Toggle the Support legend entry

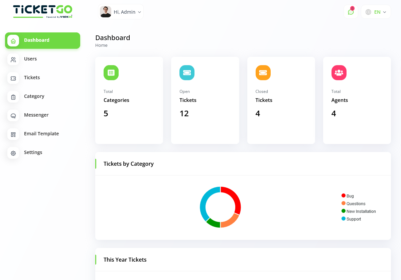point(351,219)
